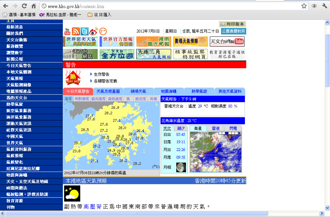Open the RSS feed icon

click(x=76, y=31)
